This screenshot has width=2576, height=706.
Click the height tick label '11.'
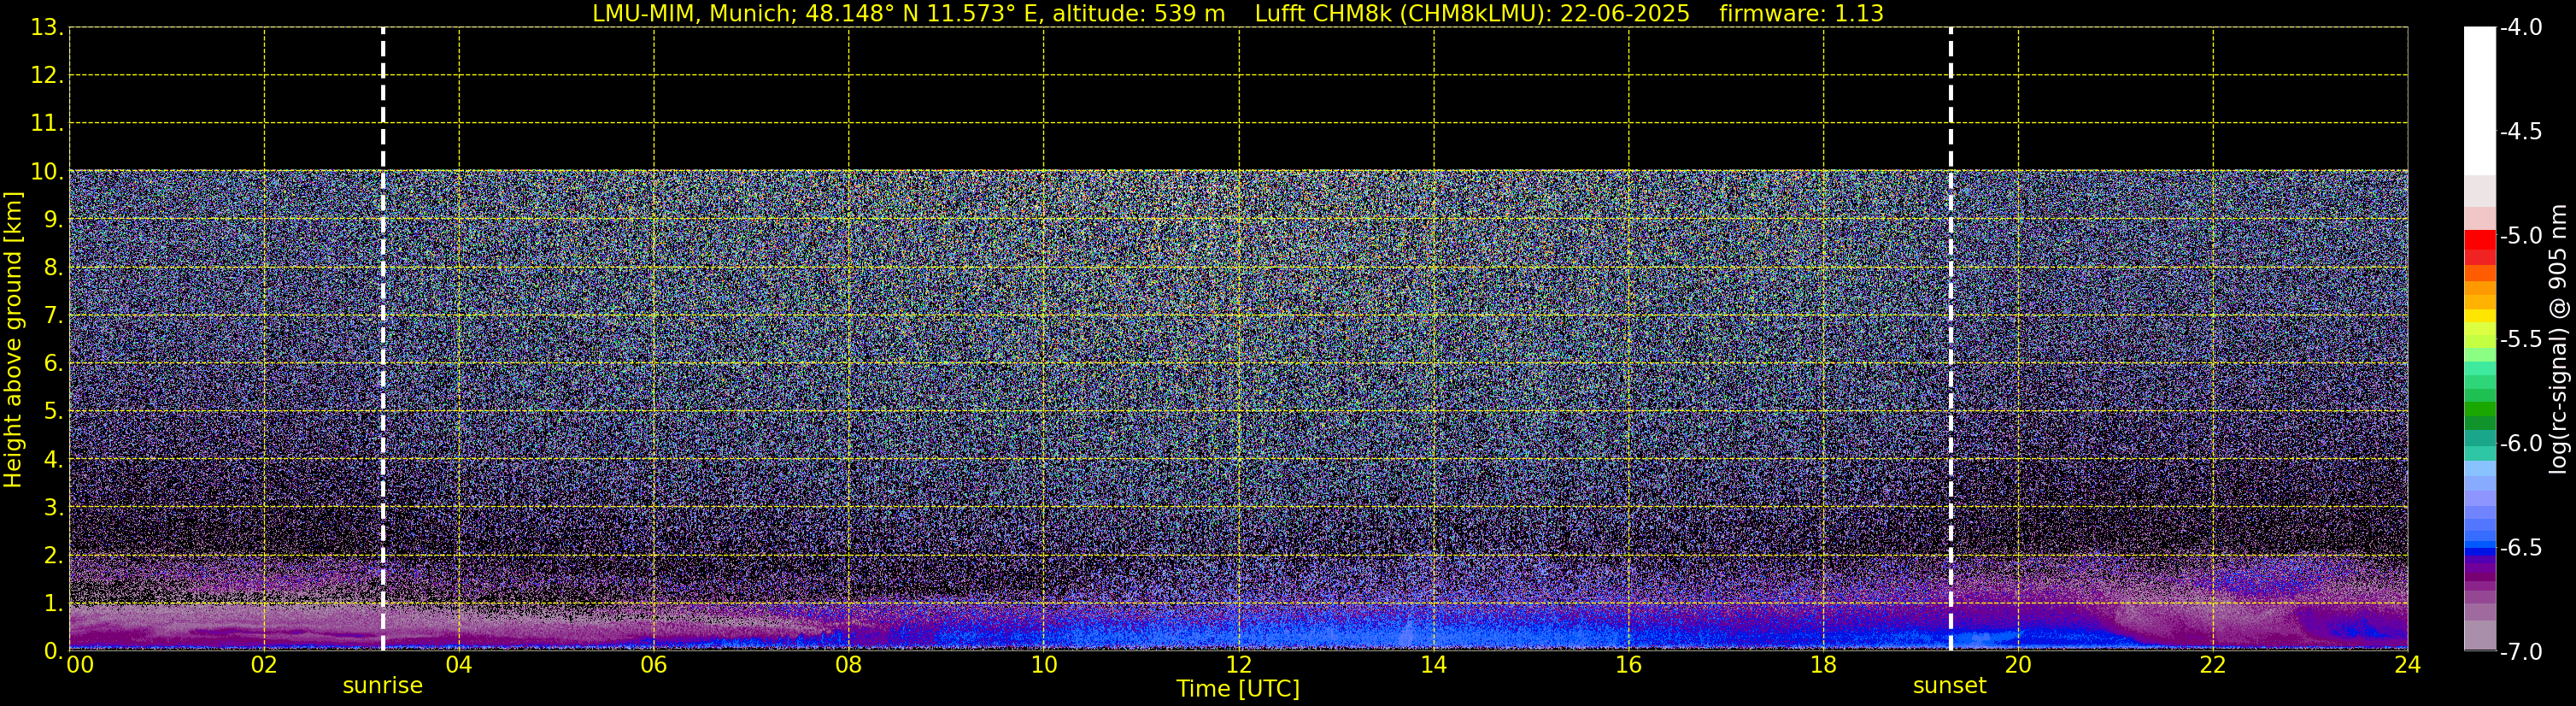point(47,124)
